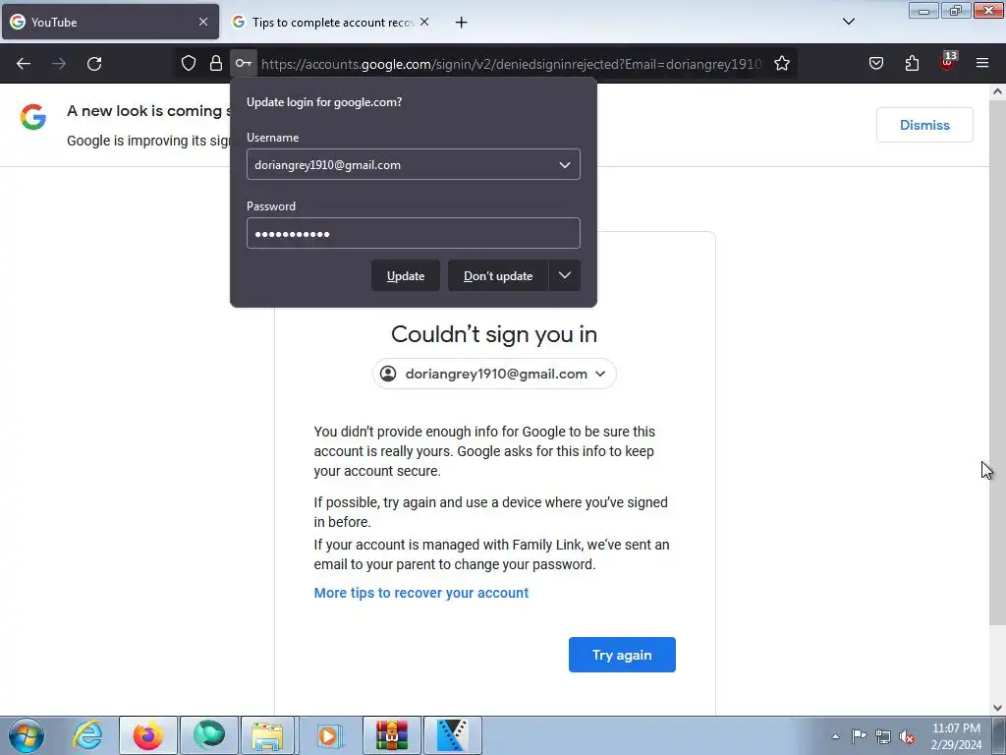Open the doriangrey1910@gmail.com account switcher
The image size is (1006, 755).
[494, 374]
